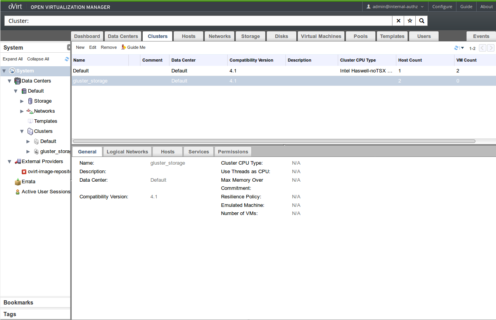Bookmark the search with star icon
496x320 pixels.
[410, 21]
